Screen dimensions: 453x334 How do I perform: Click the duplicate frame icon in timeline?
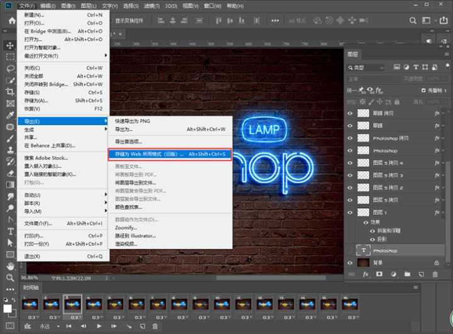[142, 326]
